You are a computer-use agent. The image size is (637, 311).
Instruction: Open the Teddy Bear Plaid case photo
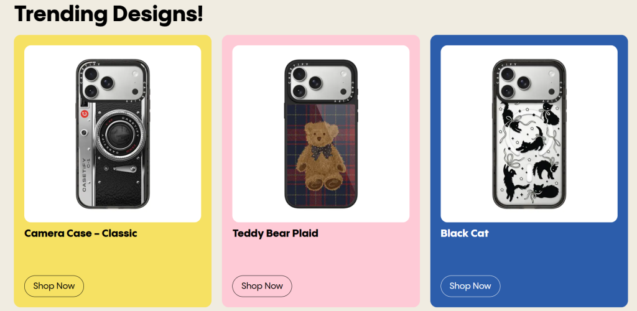click(x=321, y=134)
